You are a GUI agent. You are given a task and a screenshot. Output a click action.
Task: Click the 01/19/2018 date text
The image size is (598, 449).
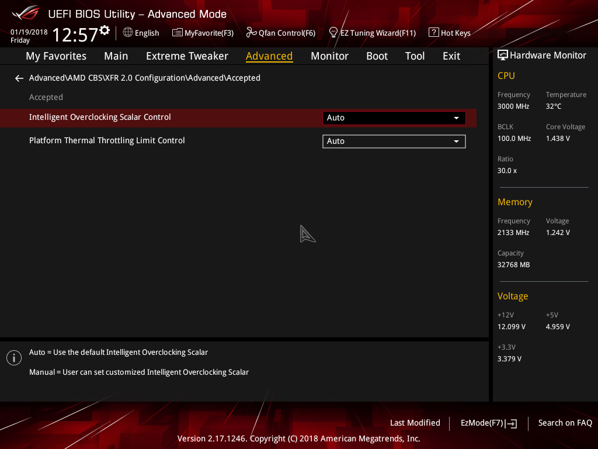29,32
